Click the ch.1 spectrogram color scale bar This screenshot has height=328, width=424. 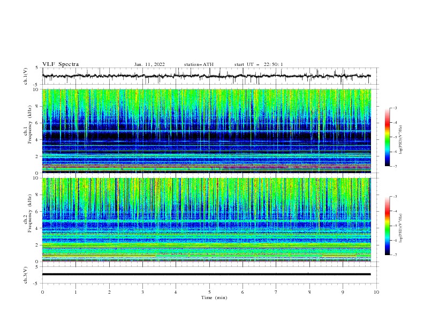click(387, 137)
